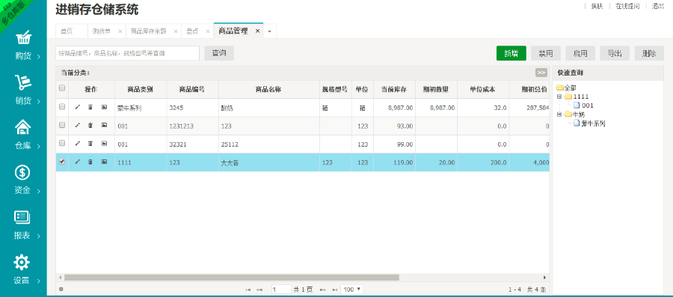The height and width of the screenshot is (297, 673).
Task: Sort by 当前库存 column header
Action: click(x=394, y=90)
